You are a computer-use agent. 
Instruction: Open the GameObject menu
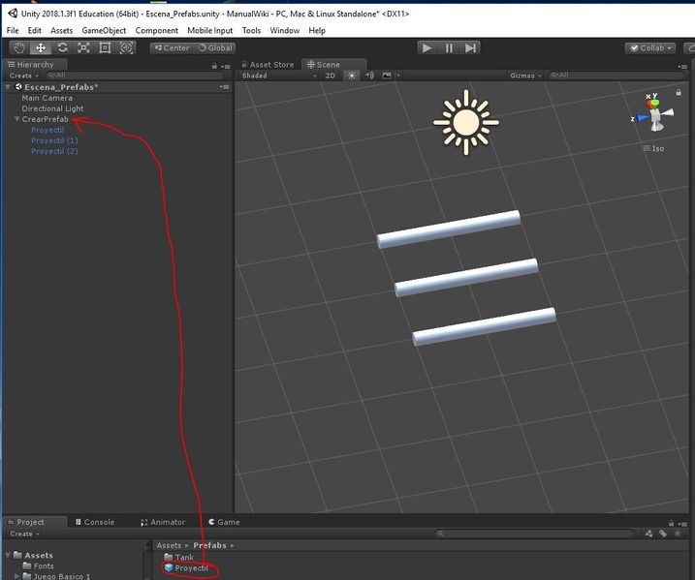tap(104, 30)
